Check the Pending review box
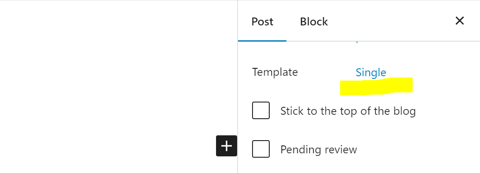The height and width of the screenshot is (173, 480). (x=261, y=149)
